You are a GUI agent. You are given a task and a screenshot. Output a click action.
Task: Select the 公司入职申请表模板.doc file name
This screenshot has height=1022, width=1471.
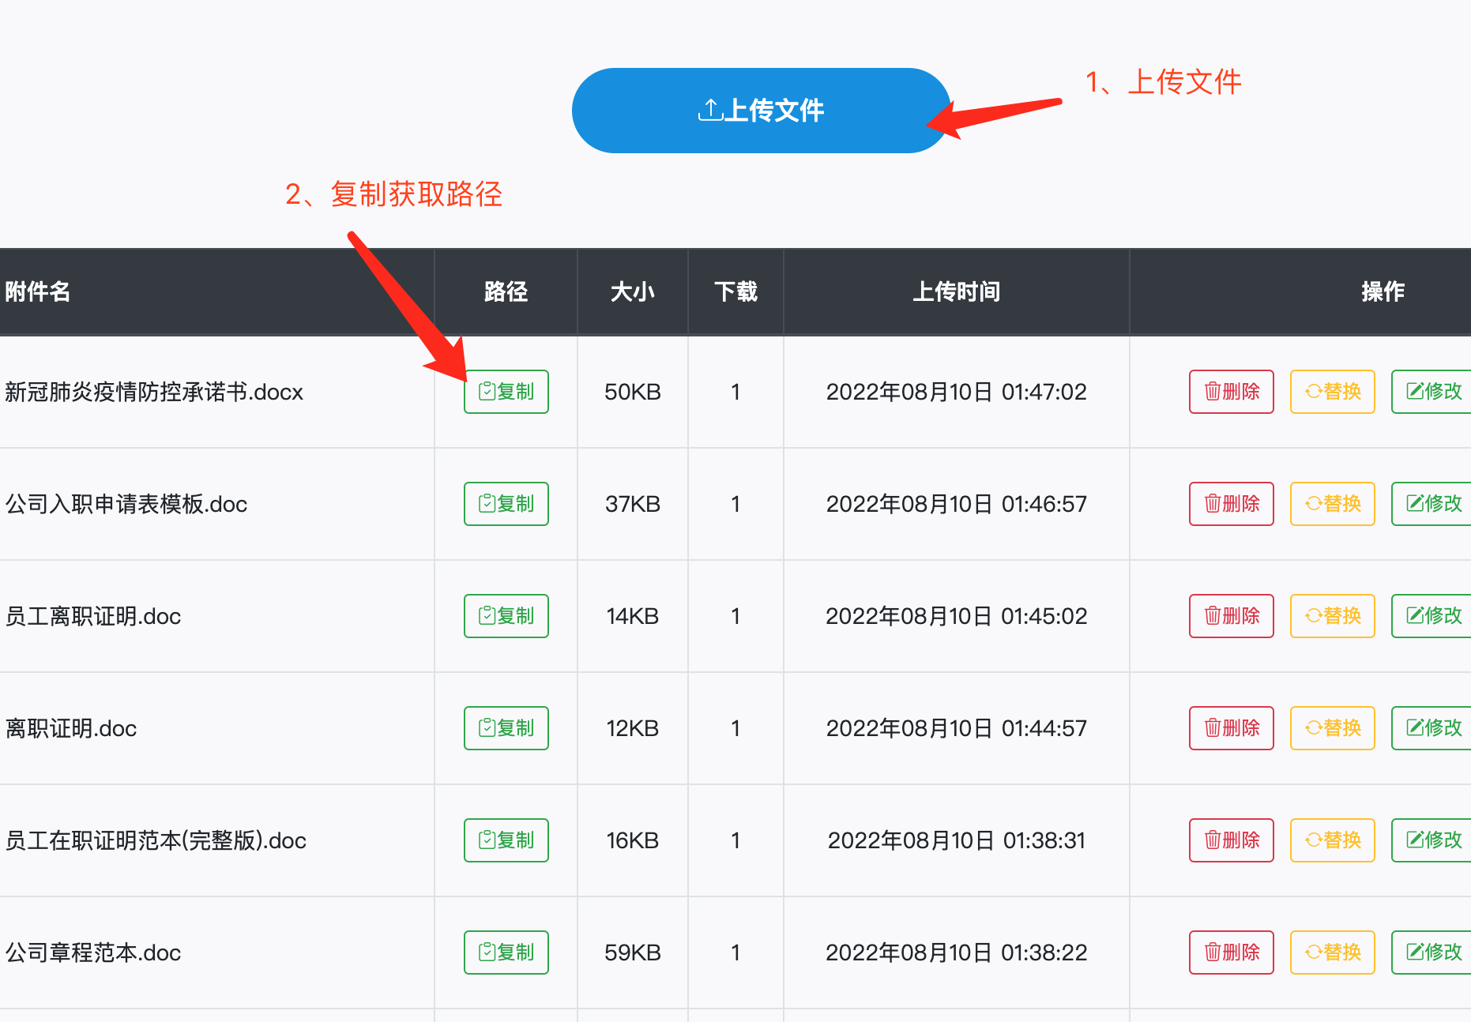[126, 504]
